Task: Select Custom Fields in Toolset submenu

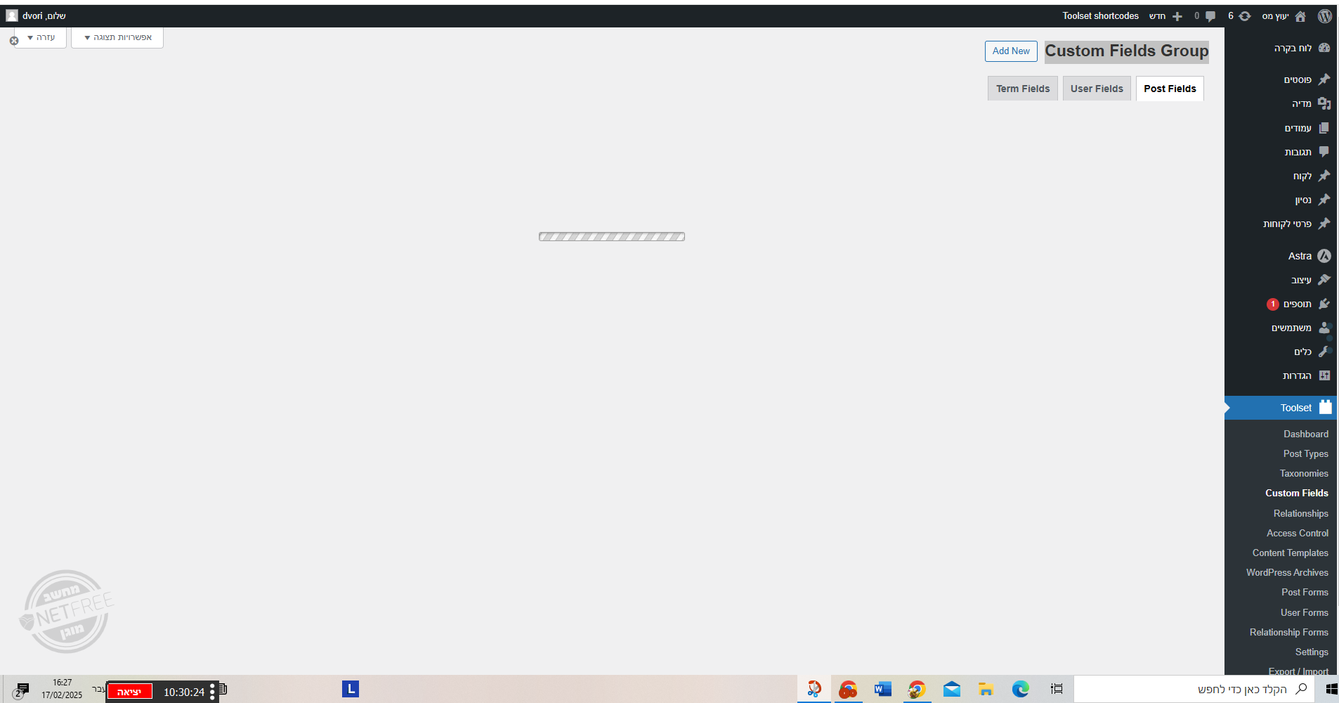Action: coord(1296,493)
